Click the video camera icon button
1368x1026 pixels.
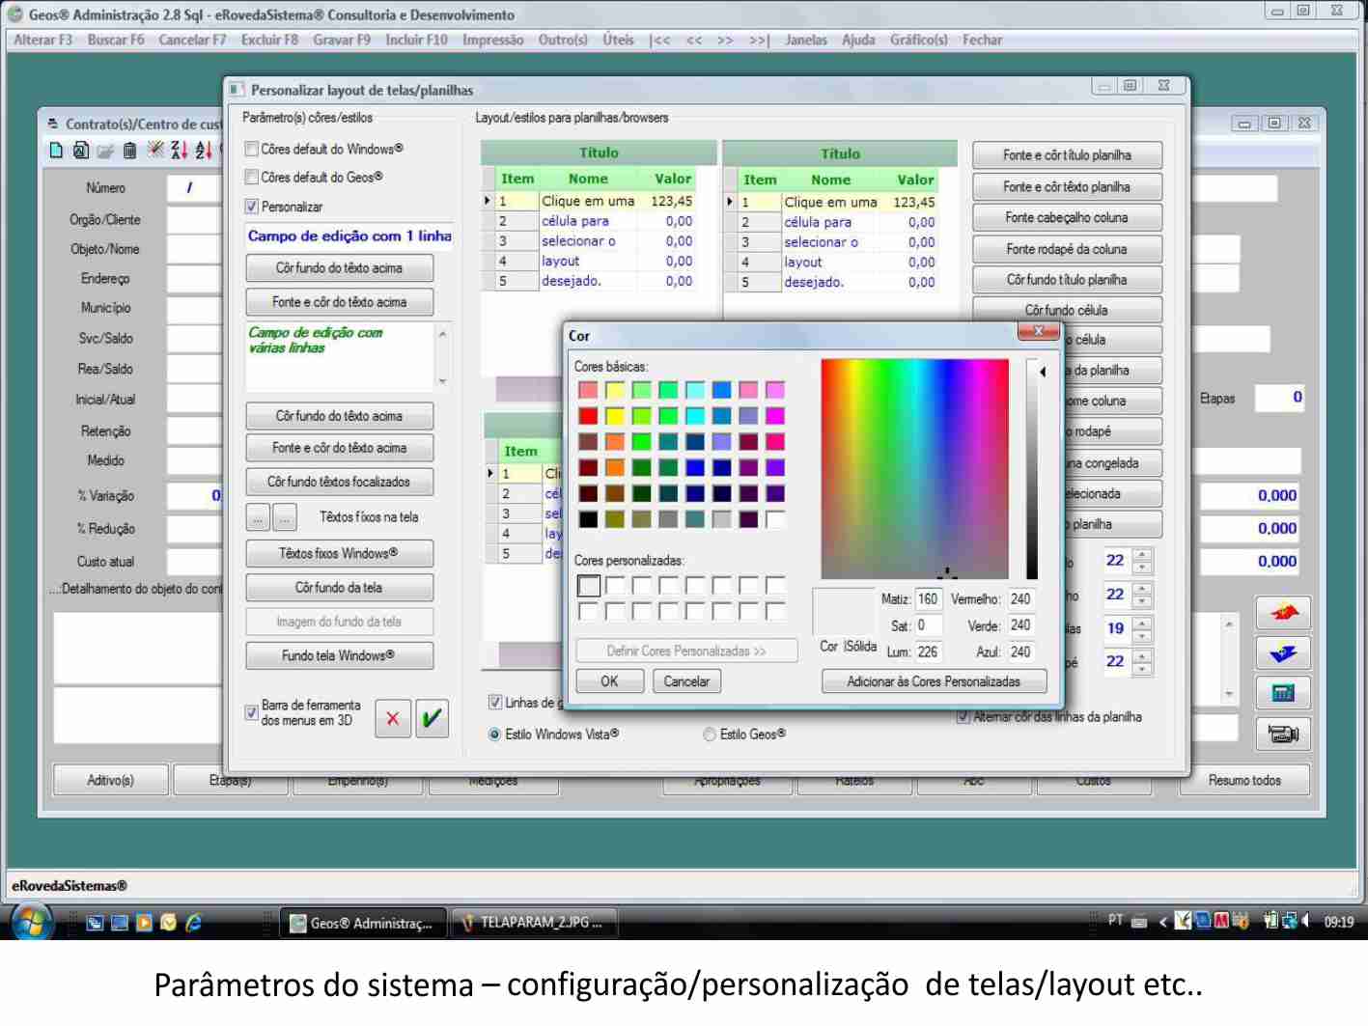point(1283,734)
